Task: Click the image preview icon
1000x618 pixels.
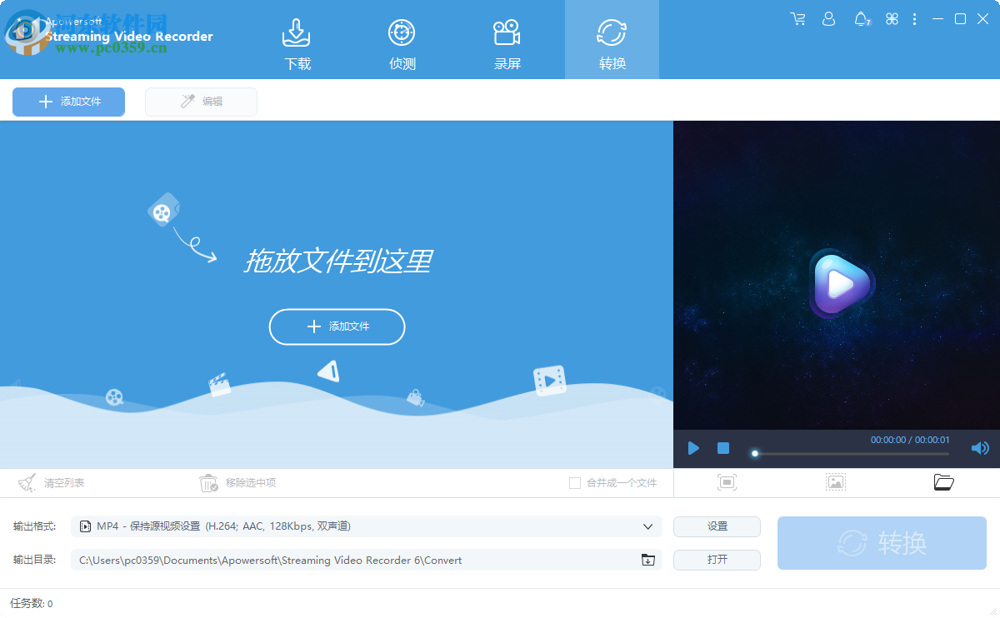Action: pos(835,481)
